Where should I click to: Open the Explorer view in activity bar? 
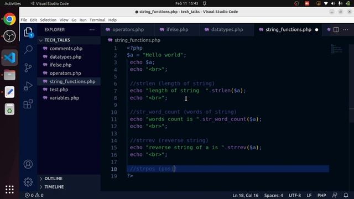[x=28, y=32]
